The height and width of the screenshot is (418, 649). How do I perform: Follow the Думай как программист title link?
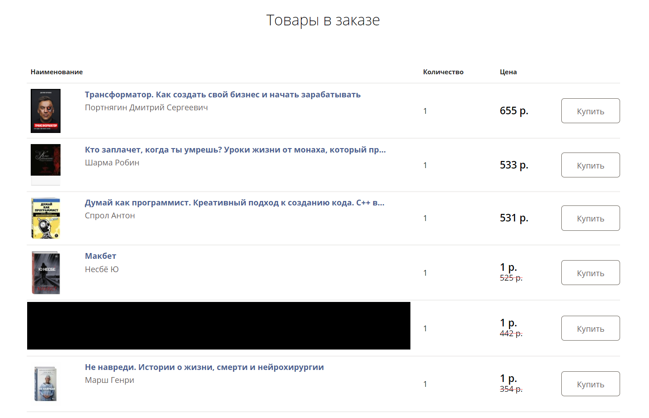click(x=234, y=203)
